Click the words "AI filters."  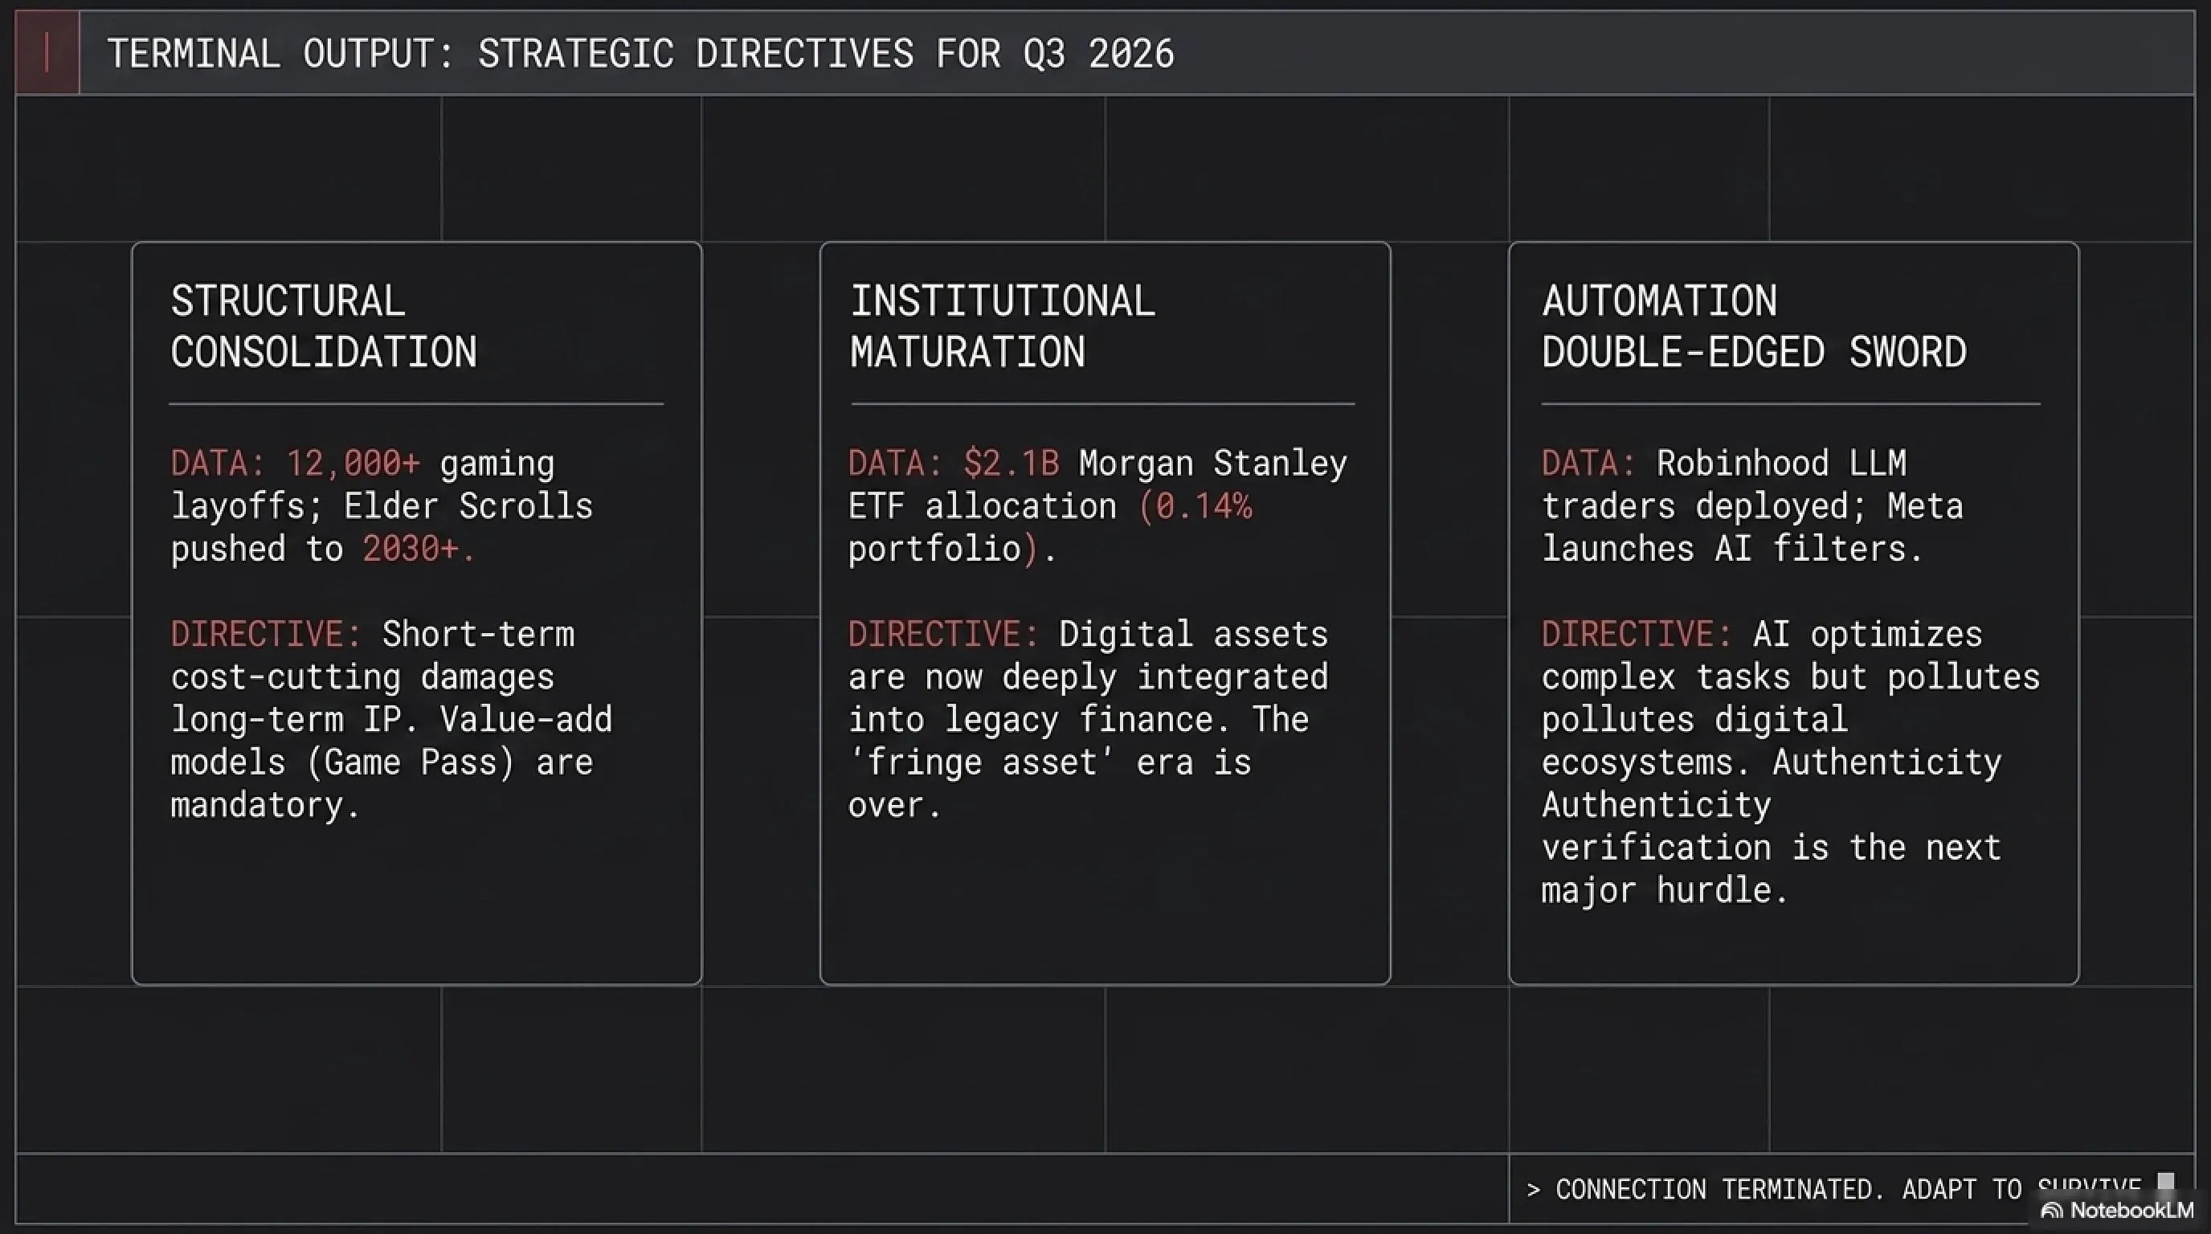(x=1820, y=550)
